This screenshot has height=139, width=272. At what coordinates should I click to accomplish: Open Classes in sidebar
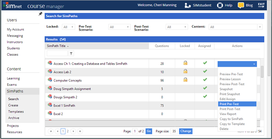(12, 55)
